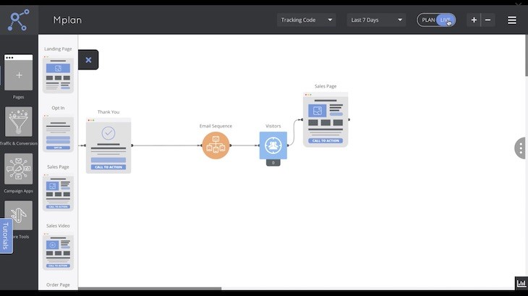528x296 pixels.
Task: Open the hamburger main menu
Action: coord(512,20)
